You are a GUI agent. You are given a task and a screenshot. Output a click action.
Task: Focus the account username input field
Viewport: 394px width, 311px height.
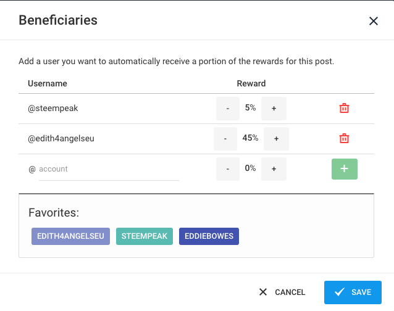[109, 169]
